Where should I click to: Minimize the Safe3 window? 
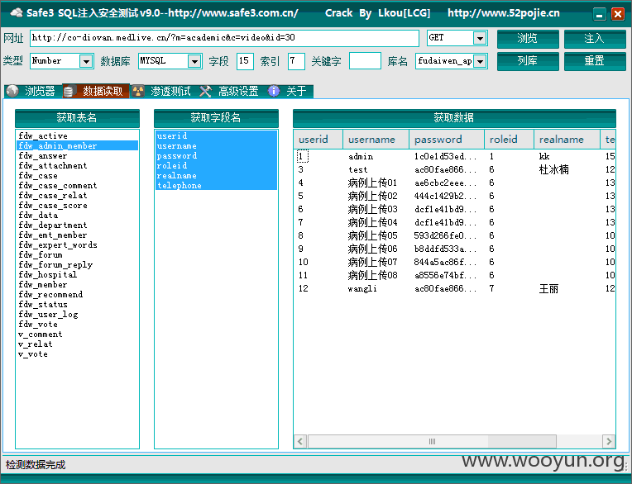[x=600, y=14]
